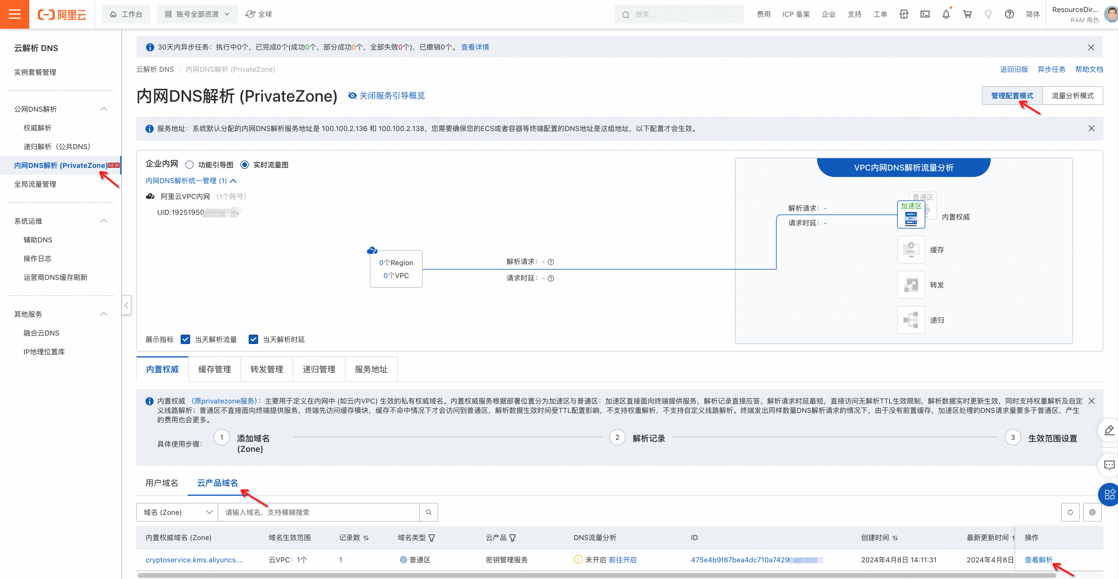Click 关闭服务引导概览 eye toggle
Image resolution: width=1118 pixels, height=579 pixels.
[387, 96]
